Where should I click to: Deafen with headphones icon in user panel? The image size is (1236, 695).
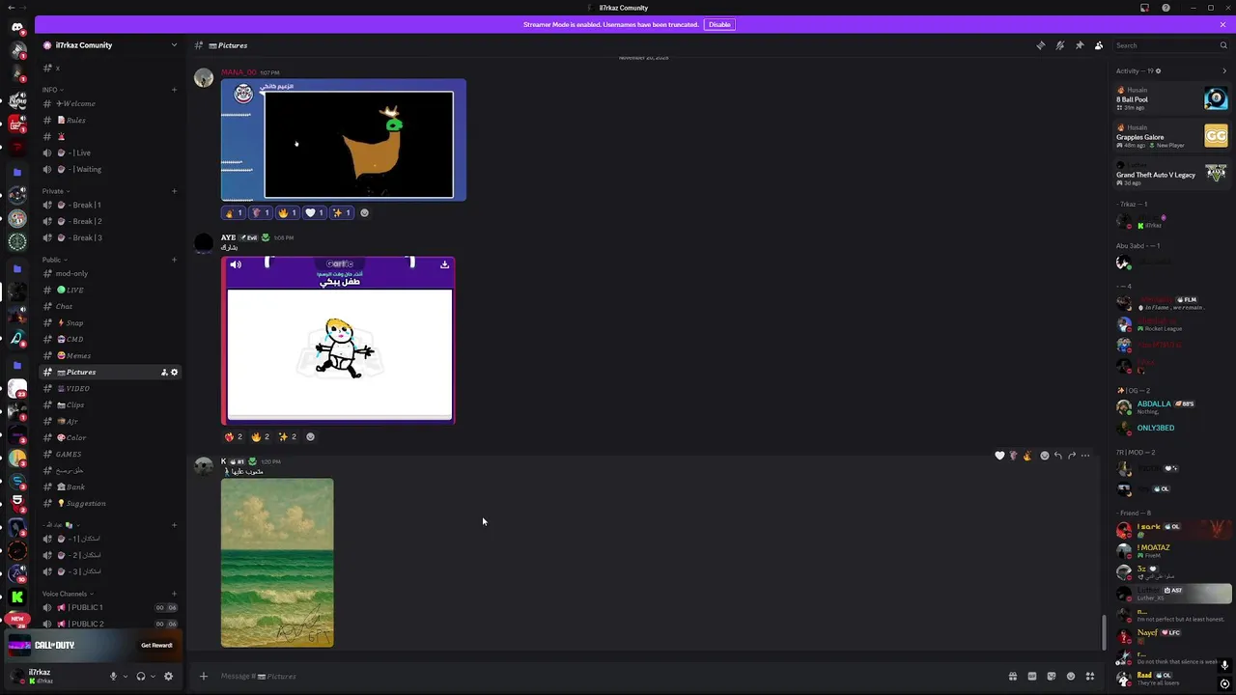pyautogui.click(x=141, y=676)
